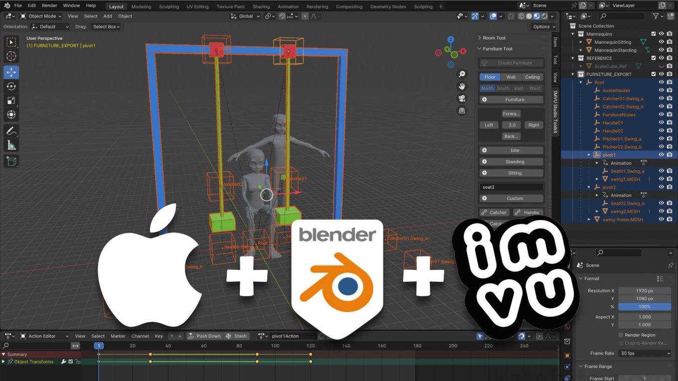Open the Global transform orientation dropdown
Viewport: 678px width, 381px height.
(x=245, y=16)
